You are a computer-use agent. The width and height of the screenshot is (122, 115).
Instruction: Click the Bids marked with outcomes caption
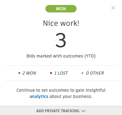click(61, 56)
